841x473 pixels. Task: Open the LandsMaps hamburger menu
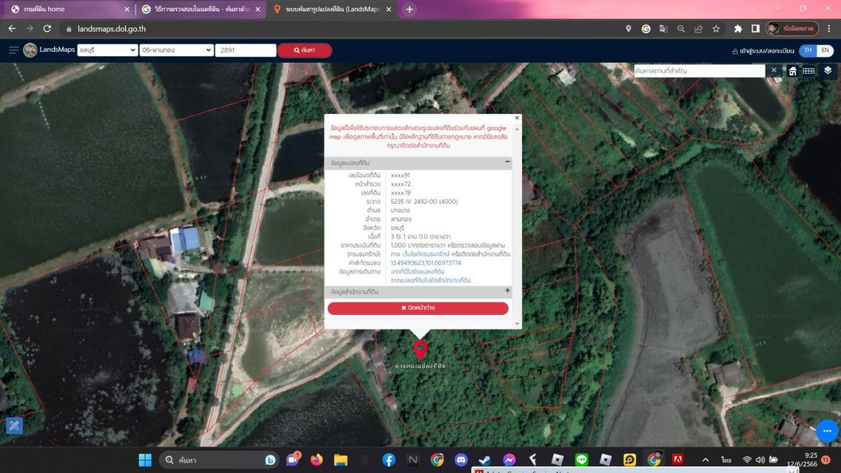pyautogui.click(x=13, y=50)
